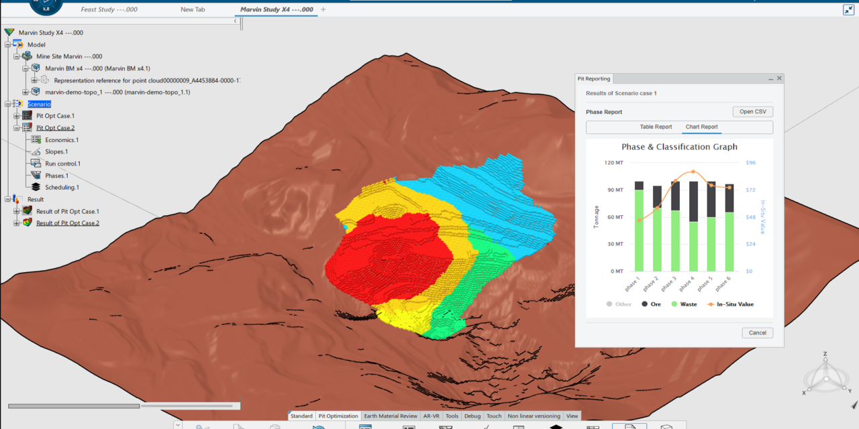
Task: Select the Marvin BM x4 block model icon
Action: [x=37, y=67]
